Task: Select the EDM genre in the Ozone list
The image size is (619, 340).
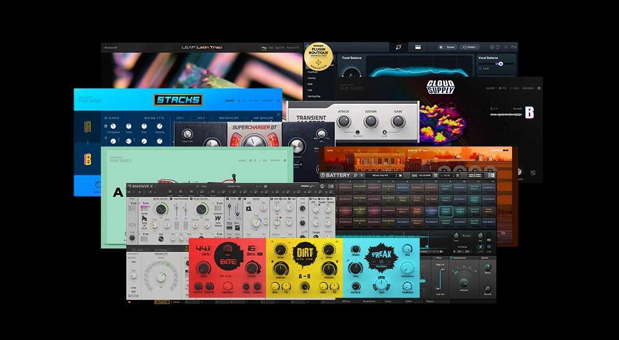Action: click(310, 84)
